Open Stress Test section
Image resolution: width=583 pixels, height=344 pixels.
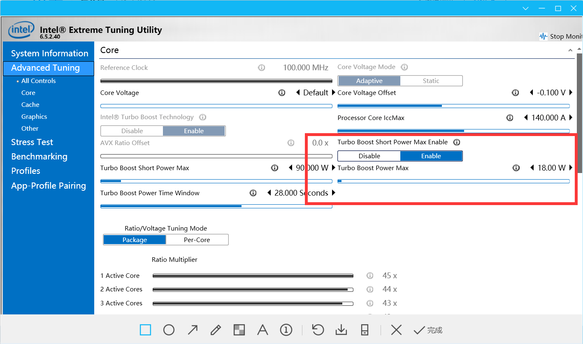point(32,142)
